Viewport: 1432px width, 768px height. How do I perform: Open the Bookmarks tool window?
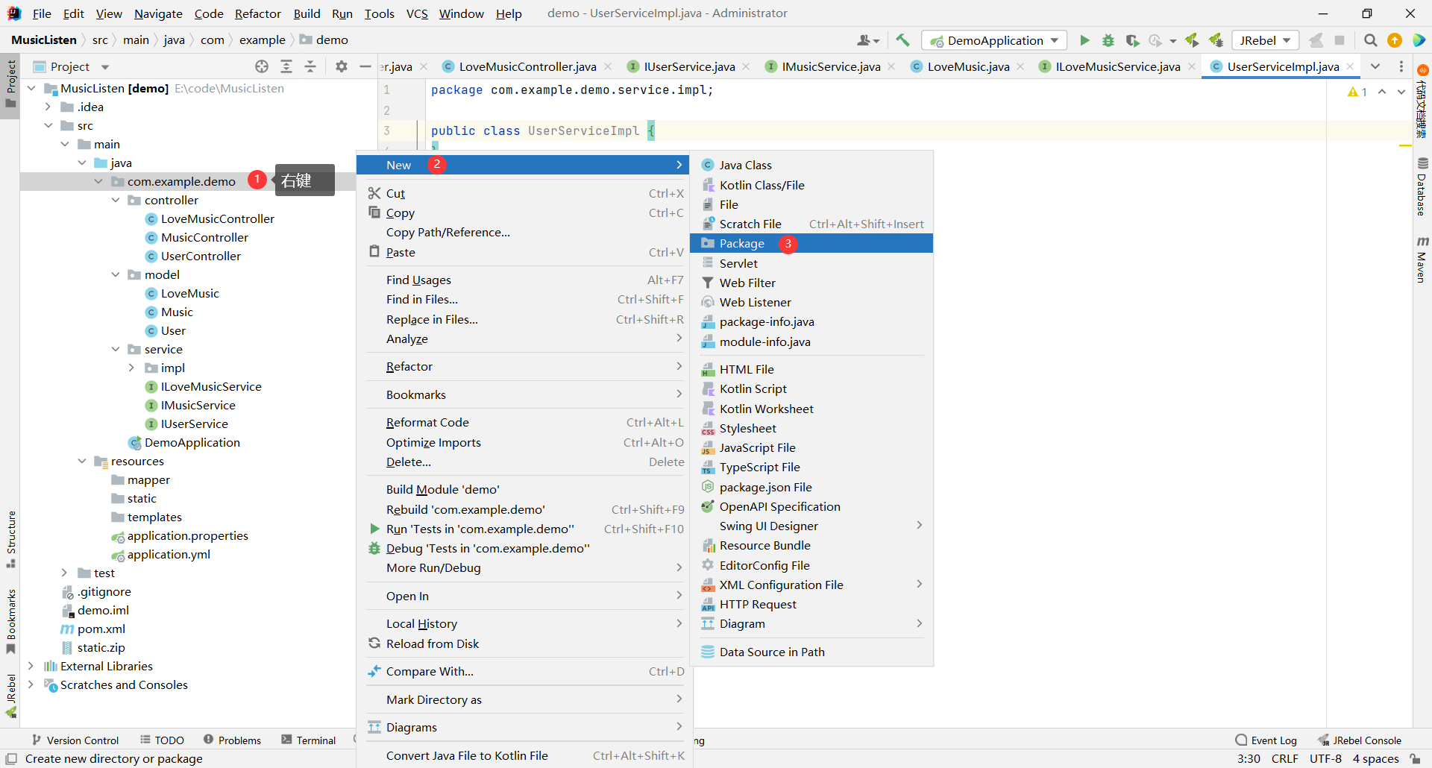10,621
